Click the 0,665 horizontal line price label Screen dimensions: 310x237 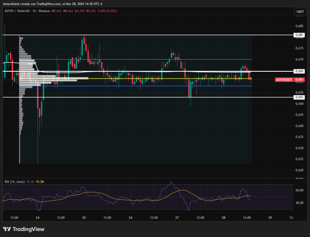click(x=299, y=71)
